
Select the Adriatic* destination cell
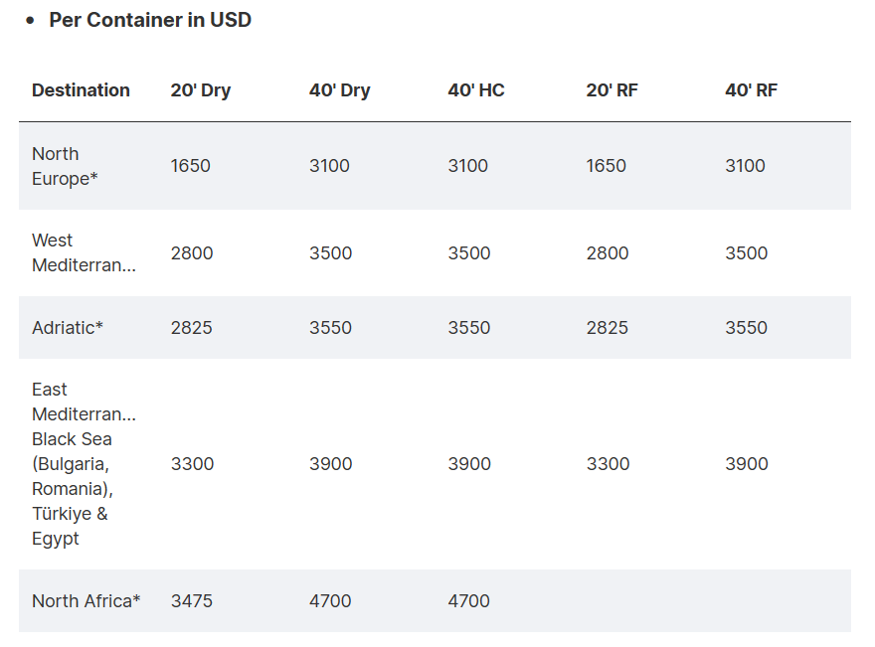coord(68,327)
